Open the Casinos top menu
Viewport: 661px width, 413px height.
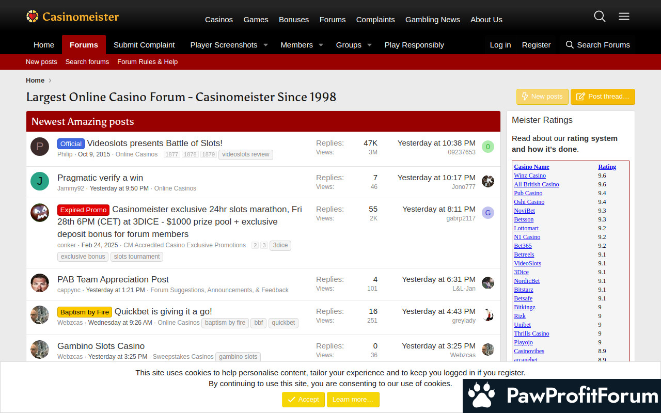[x=219, y=20]
